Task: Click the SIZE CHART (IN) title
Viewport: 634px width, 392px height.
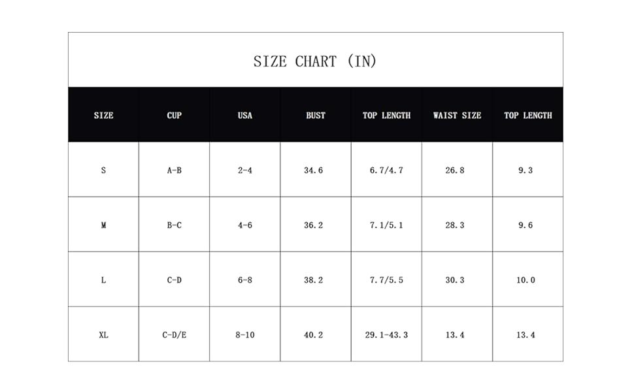Action: [x=315, y=61]
